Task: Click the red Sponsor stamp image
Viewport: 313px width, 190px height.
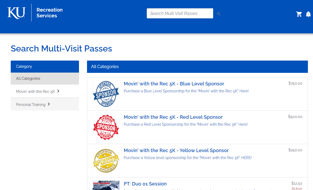Action: point(106,127)
